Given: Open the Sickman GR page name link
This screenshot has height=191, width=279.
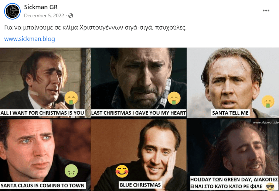Looking at the screenshot, I should point(41,7).
